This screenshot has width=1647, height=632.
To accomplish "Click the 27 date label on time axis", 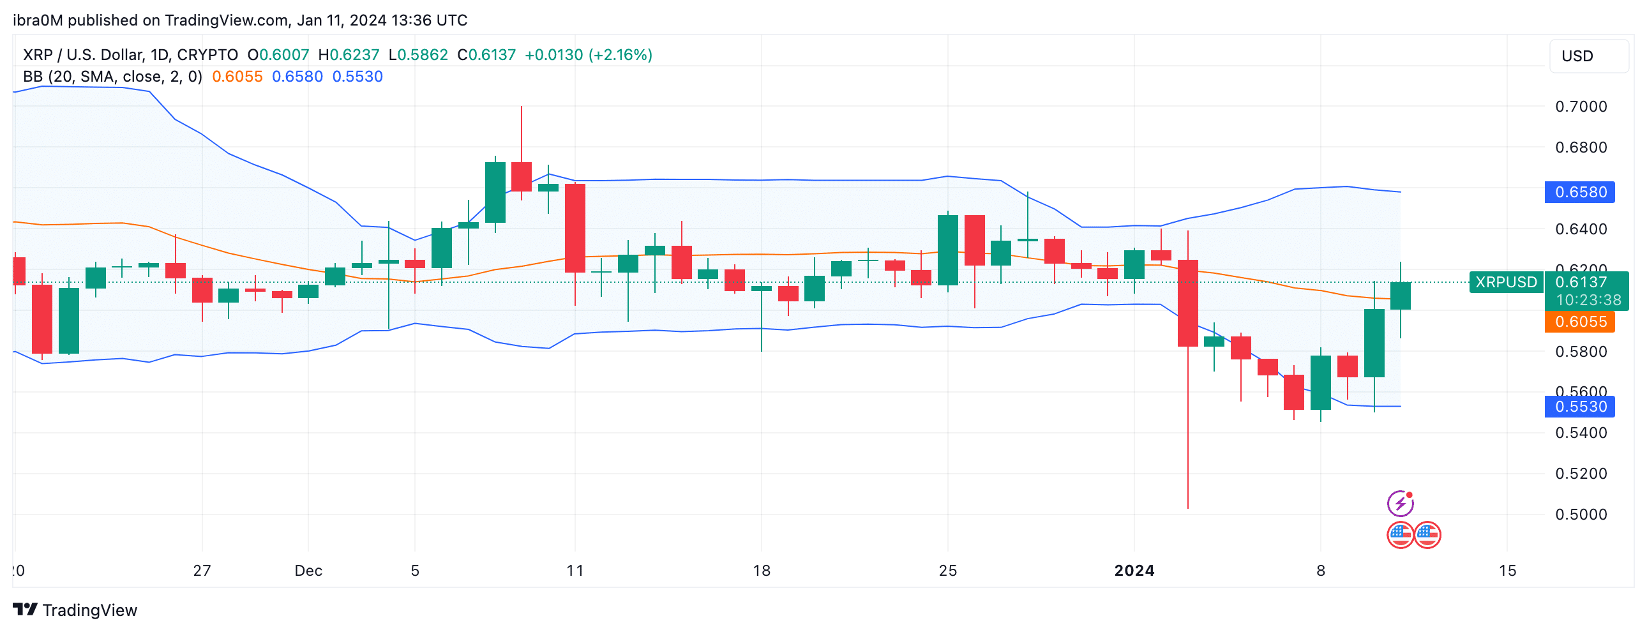I will tap(202, 571).
